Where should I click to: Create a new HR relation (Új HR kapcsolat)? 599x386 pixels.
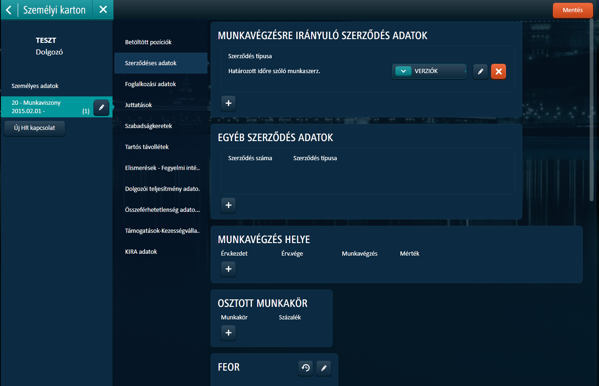coord(34,128)
